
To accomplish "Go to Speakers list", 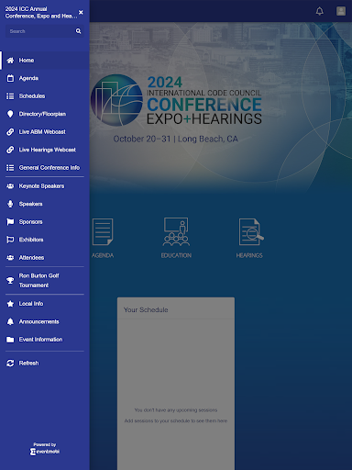I will point(45,204).
